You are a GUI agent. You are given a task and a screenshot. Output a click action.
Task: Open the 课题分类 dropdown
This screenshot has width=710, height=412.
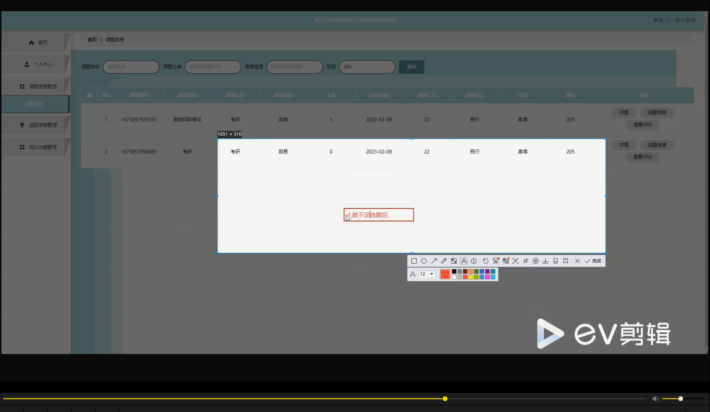click(x=213, y=67)
